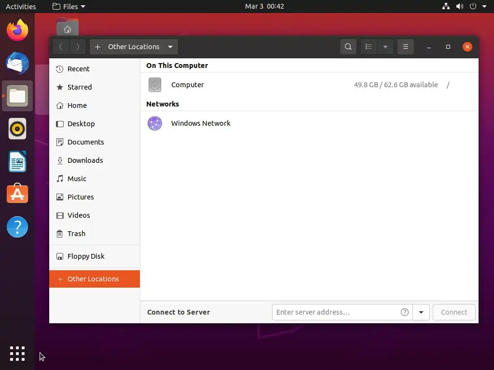Click the power icon in top bar
The height and width of the screenshot is (370, 494).
tap(473, 6)
